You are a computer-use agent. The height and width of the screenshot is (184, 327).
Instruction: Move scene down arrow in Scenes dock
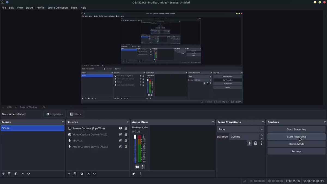pos(29,174)
